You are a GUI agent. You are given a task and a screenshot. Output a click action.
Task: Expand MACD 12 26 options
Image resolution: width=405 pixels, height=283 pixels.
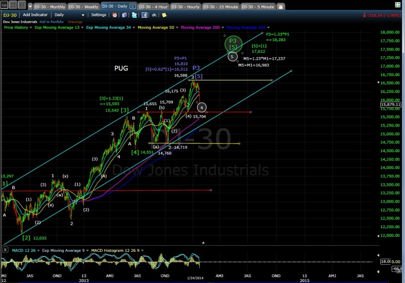(x=38, y=250)
